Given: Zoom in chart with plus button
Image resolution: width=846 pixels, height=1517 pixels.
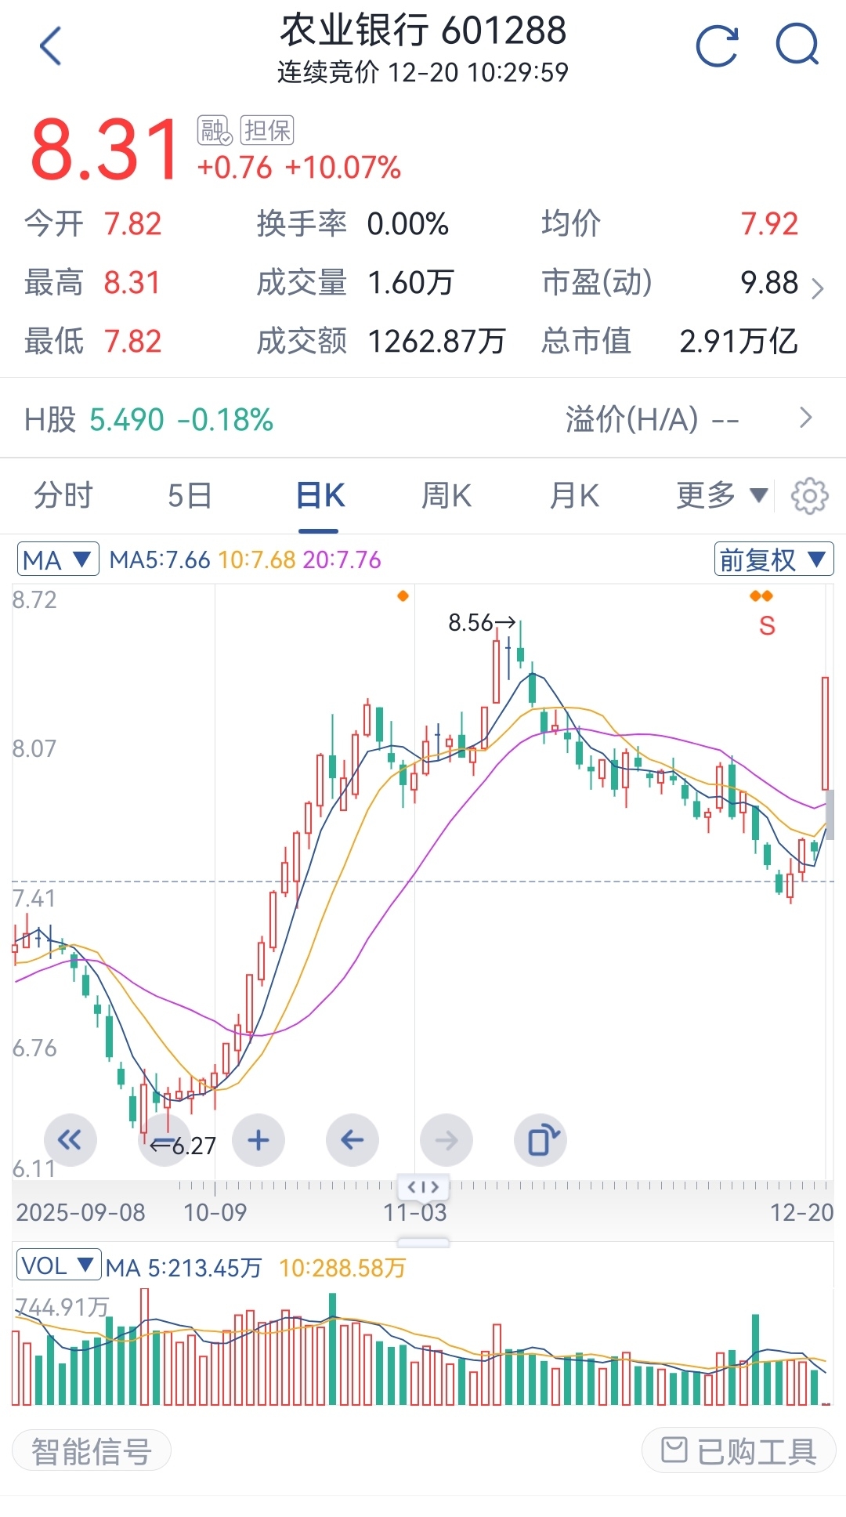Looking at the screenshot, I should [x=258, y=1140].
